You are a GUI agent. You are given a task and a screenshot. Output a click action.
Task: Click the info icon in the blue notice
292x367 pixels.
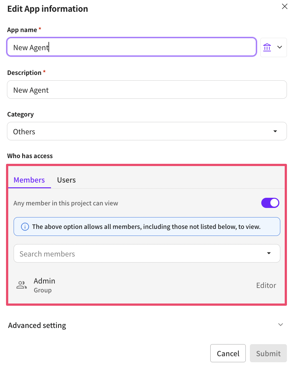pyautogui.click(x=25, y=227)
